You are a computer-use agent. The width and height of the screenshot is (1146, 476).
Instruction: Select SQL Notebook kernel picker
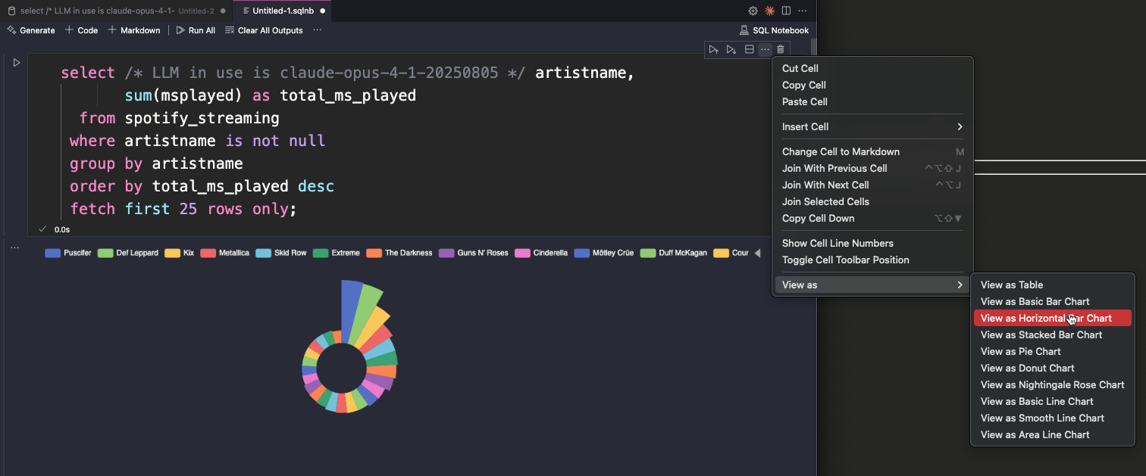point(774,30)
